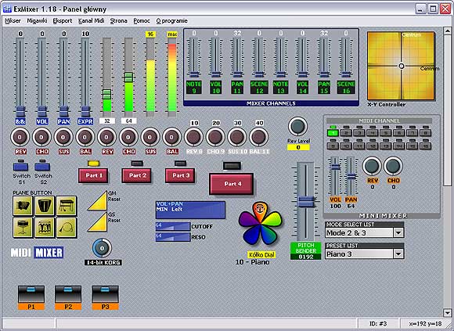
Task: Open the Mode Select List dropdown
Action: (398, 232)
